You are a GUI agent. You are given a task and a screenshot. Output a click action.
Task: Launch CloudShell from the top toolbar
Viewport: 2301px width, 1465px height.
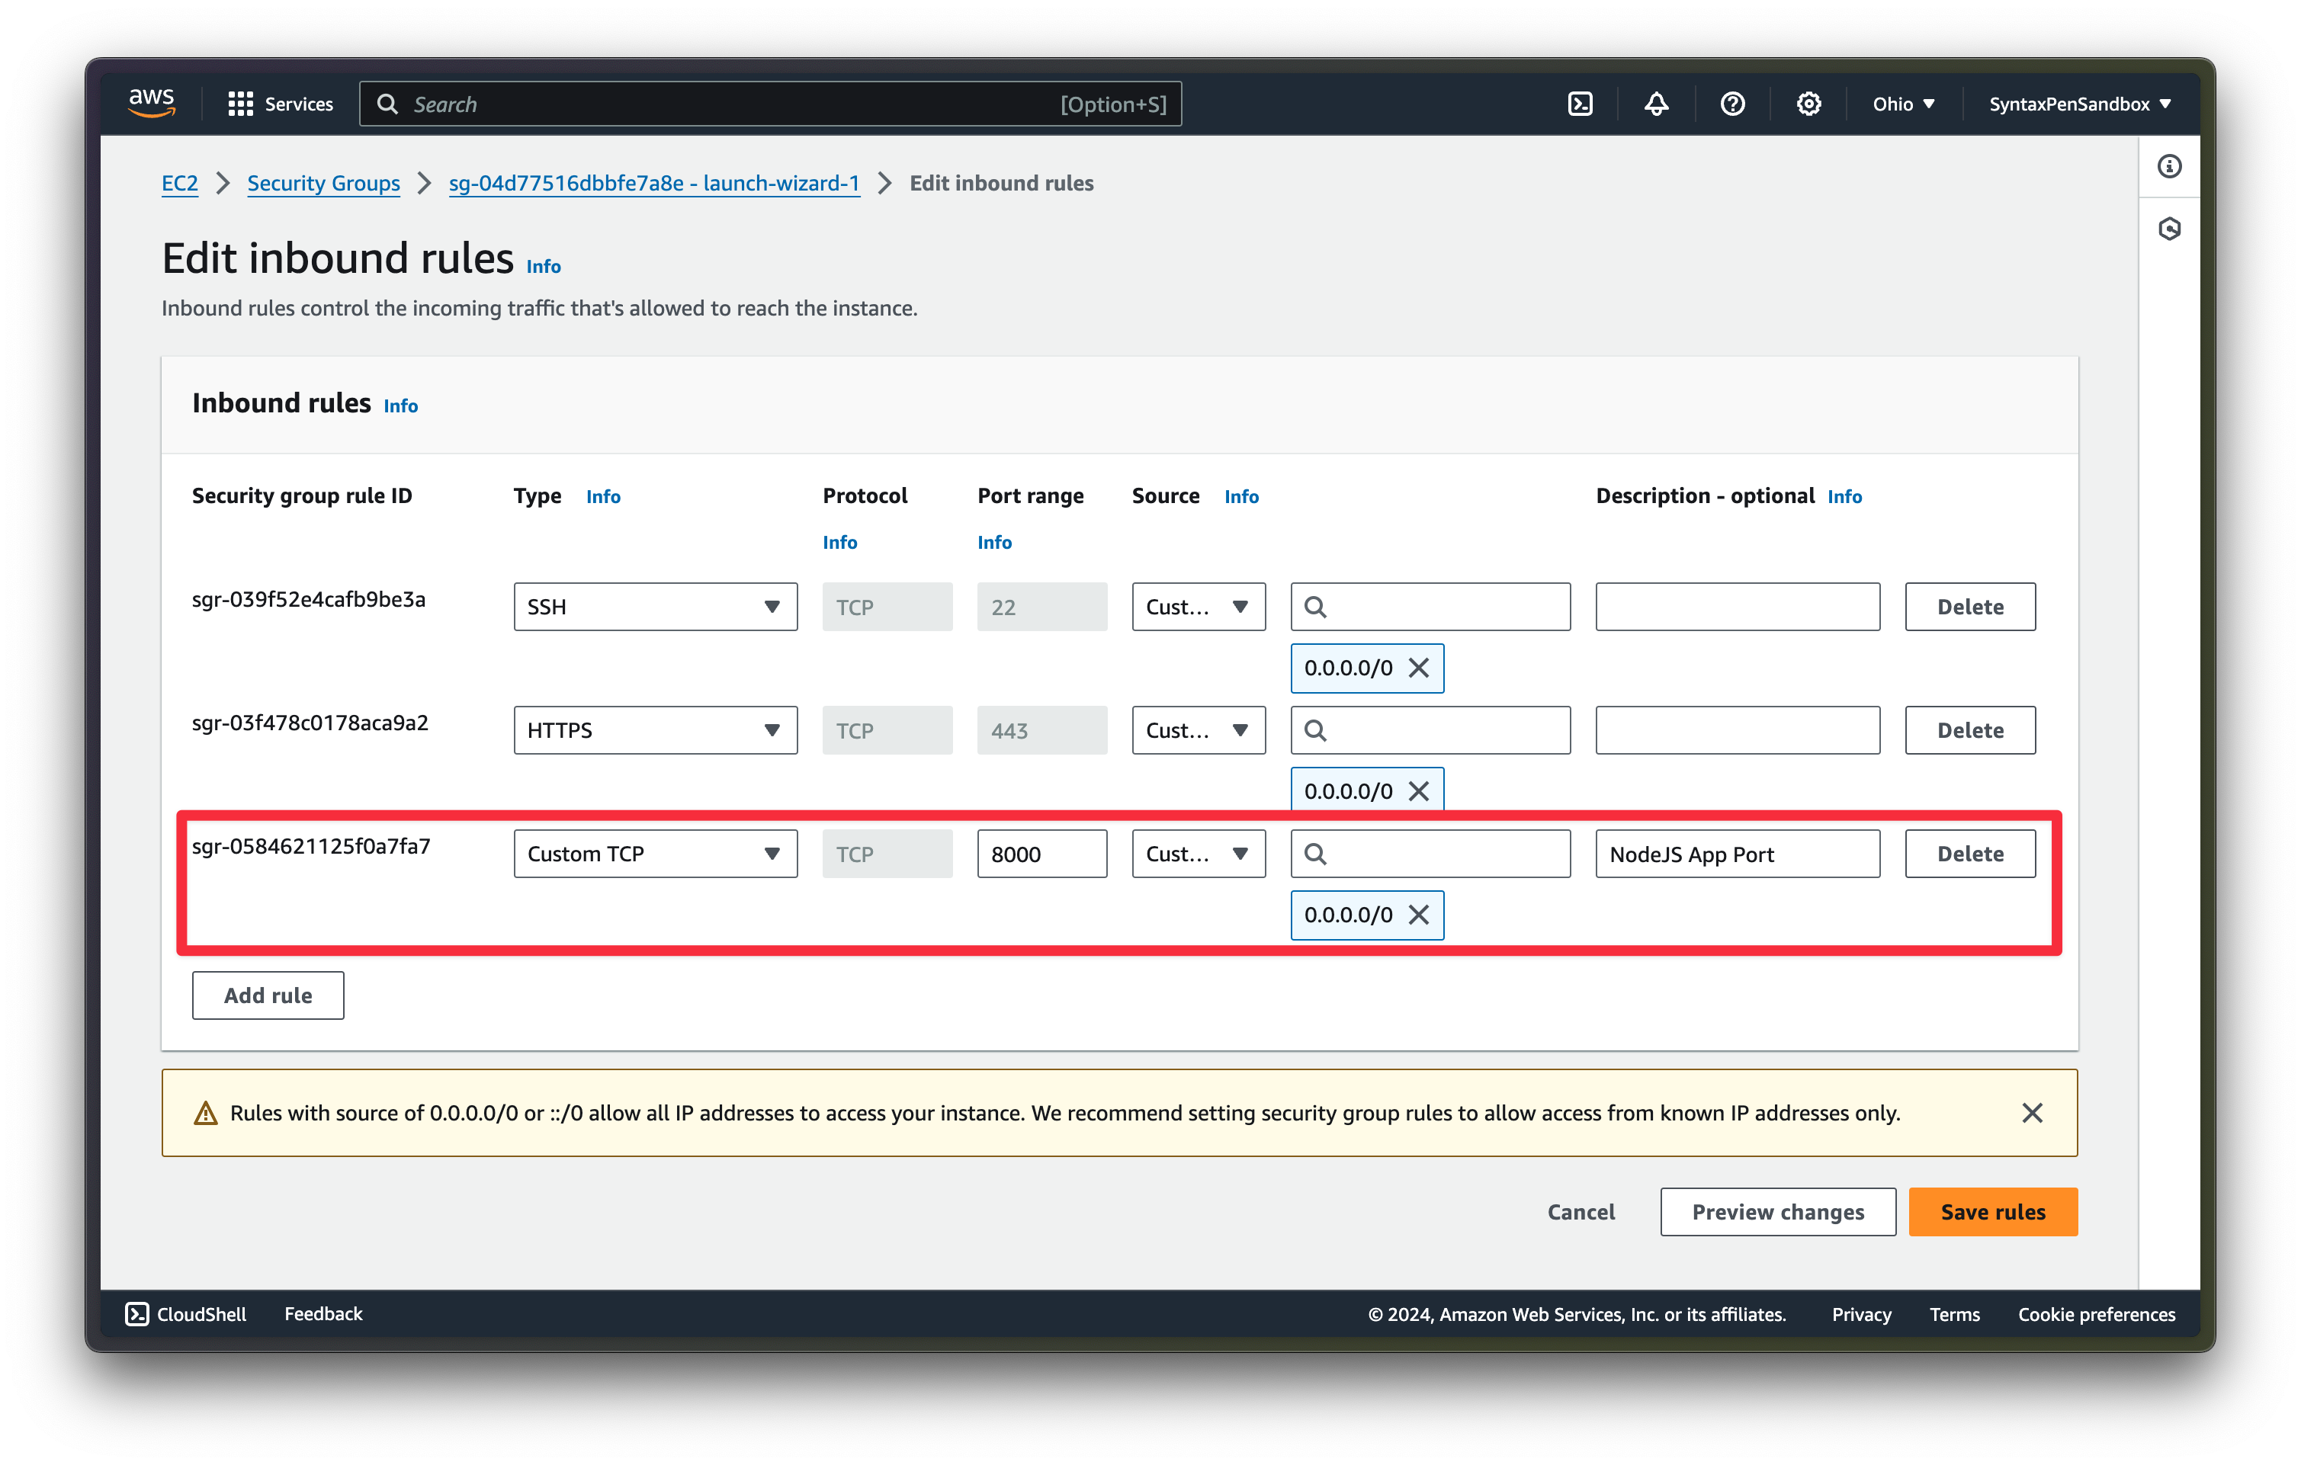pyautogui.click(x=1580, y=103)
